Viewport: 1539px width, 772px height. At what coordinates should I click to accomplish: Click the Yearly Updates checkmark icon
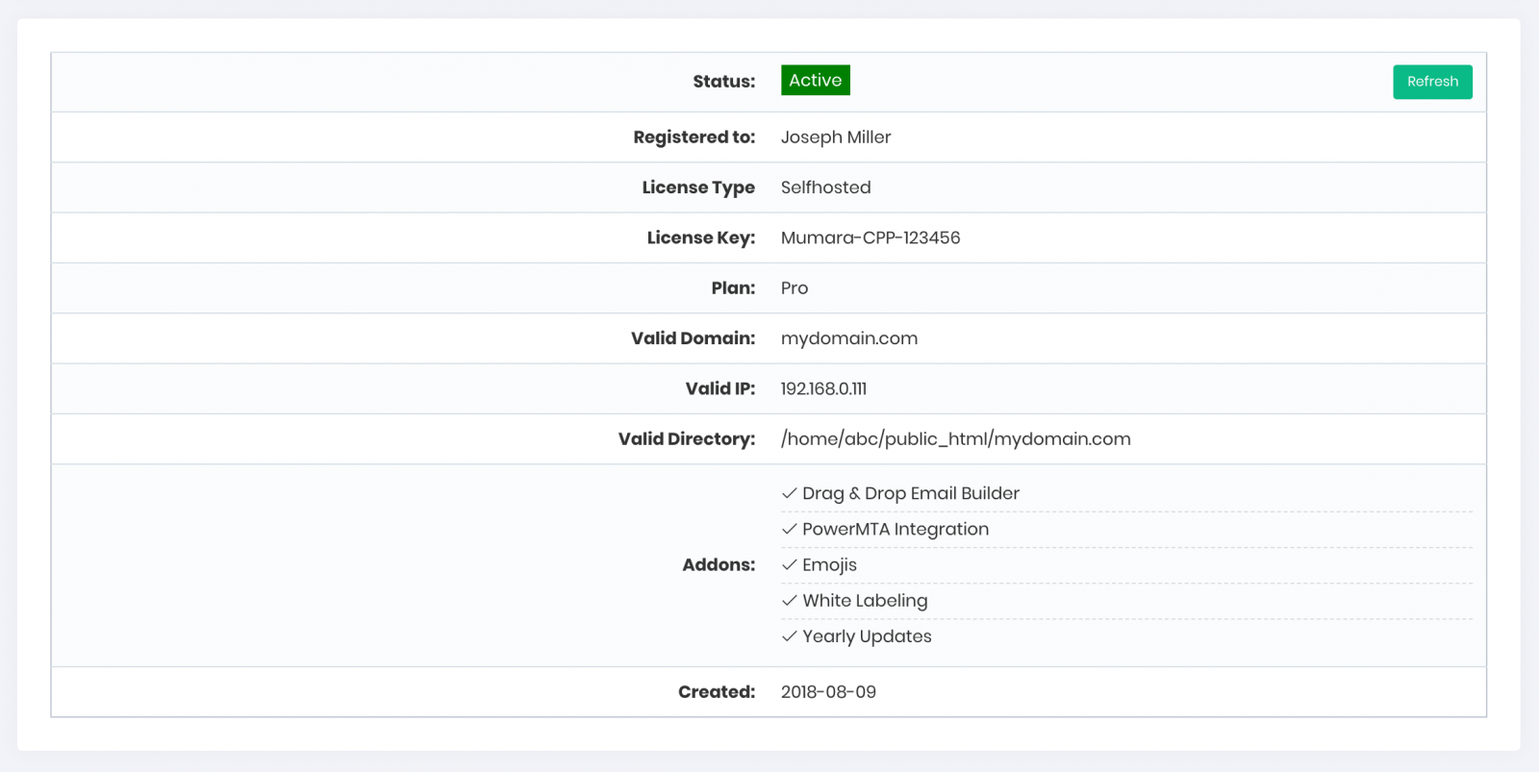coord(790,635)
